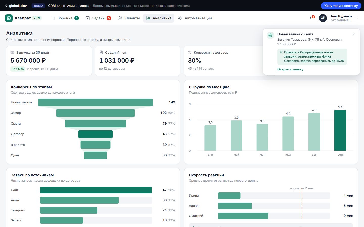
Task: Close the Новая заявка с сайта popup
Action: pyautogui.click(x=354, y=34)
